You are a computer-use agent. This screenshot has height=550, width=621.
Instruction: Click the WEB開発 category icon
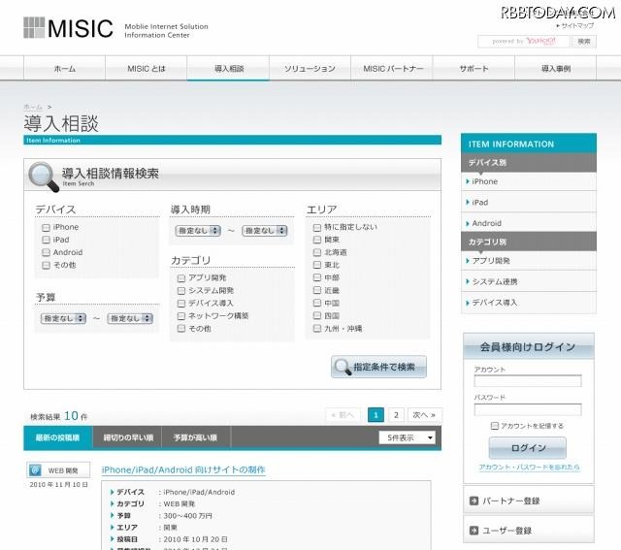pos(35,470)
